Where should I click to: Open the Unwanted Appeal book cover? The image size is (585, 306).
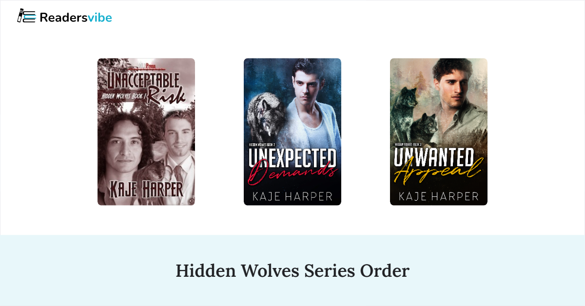(x=439, y=132)
